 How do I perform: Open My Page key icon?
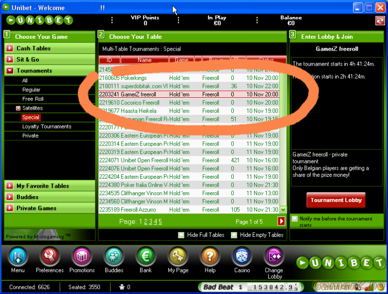178,257
